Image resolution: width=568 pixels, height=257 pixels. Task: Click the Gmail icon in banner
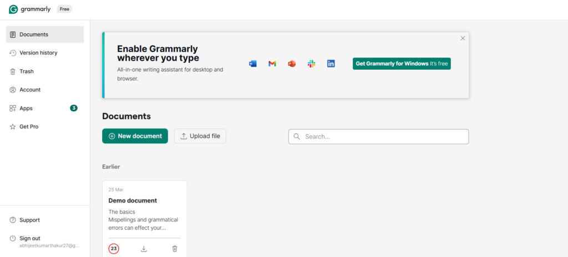(272, 64)
